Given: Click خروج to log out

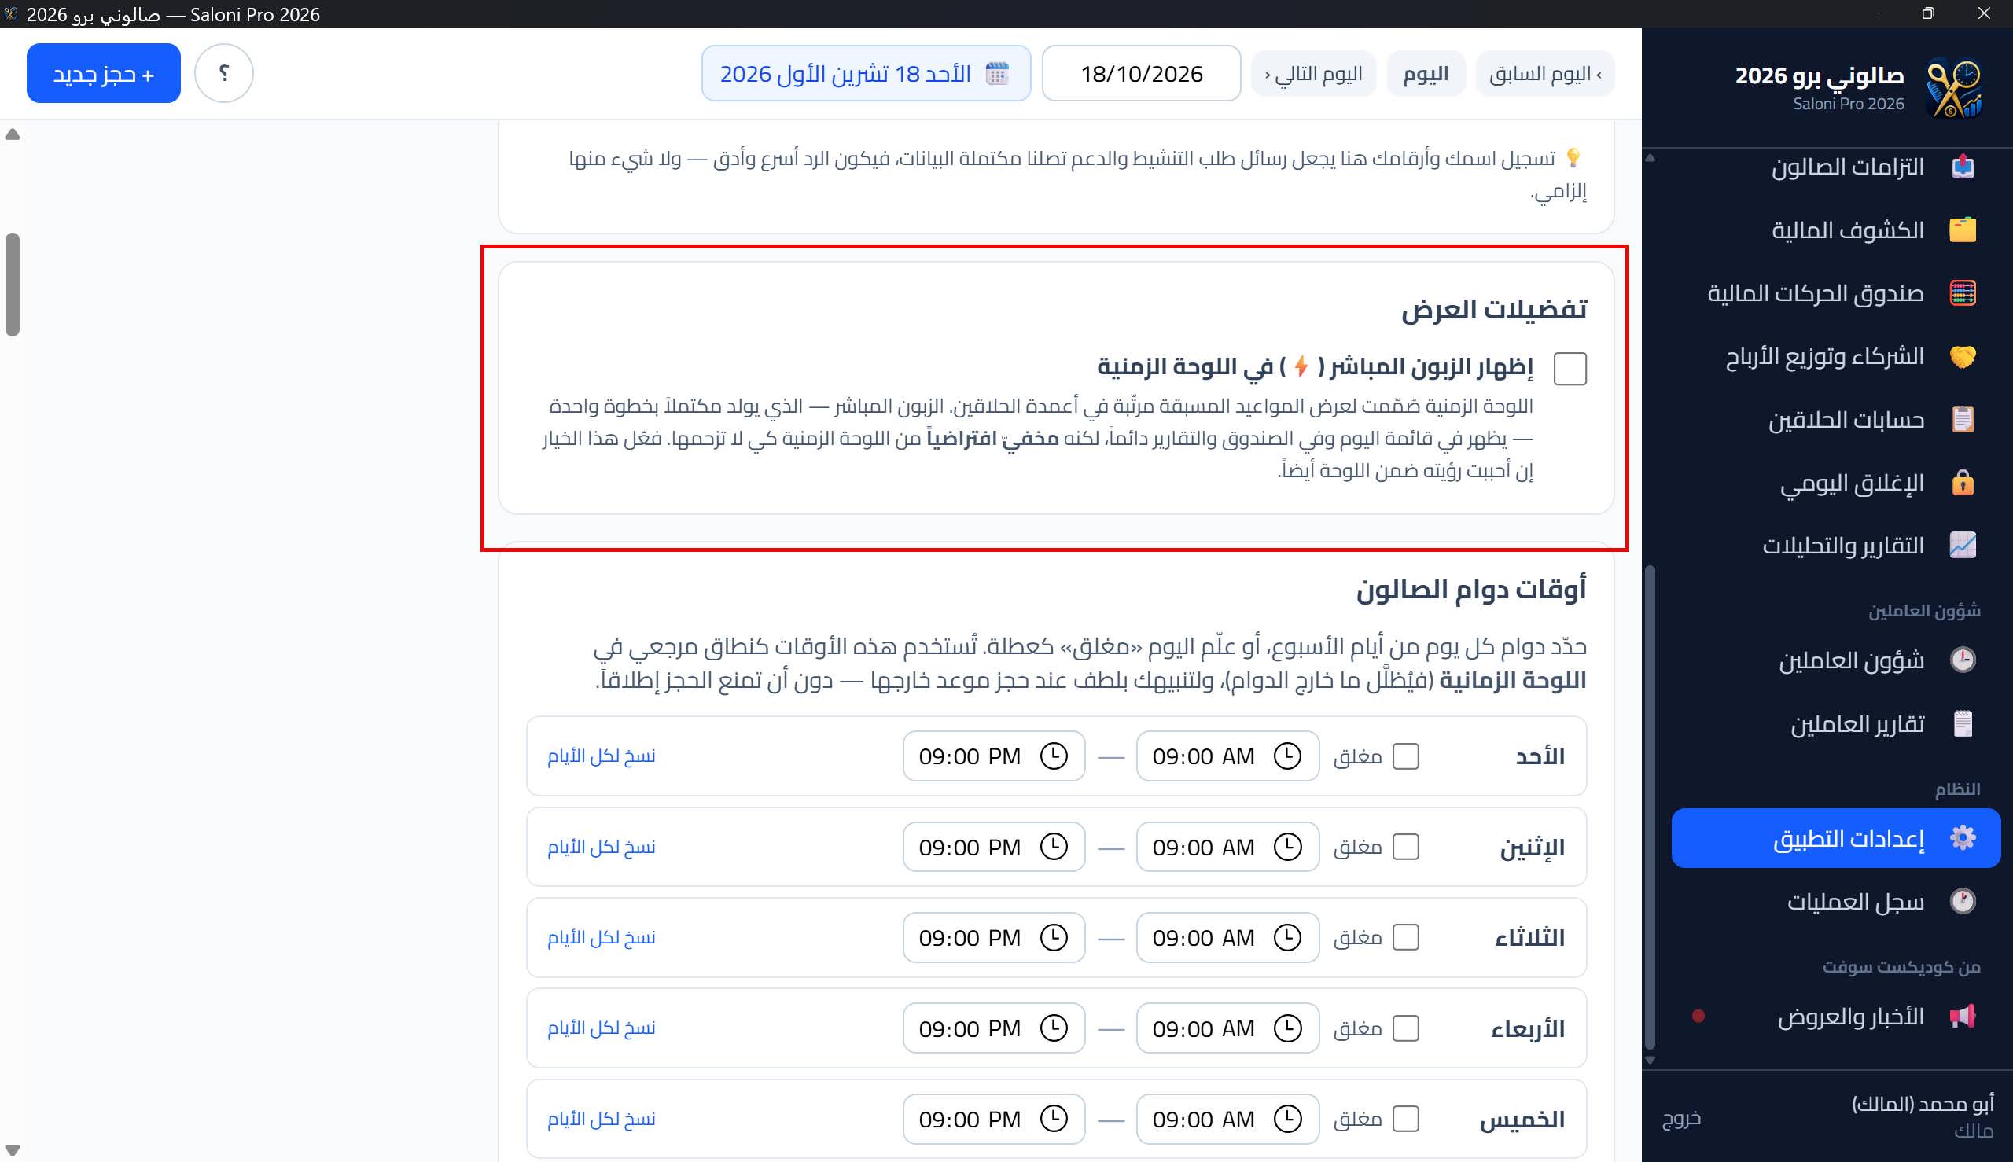Looking at the screenshot, I should click(x=1681, y=1117).
